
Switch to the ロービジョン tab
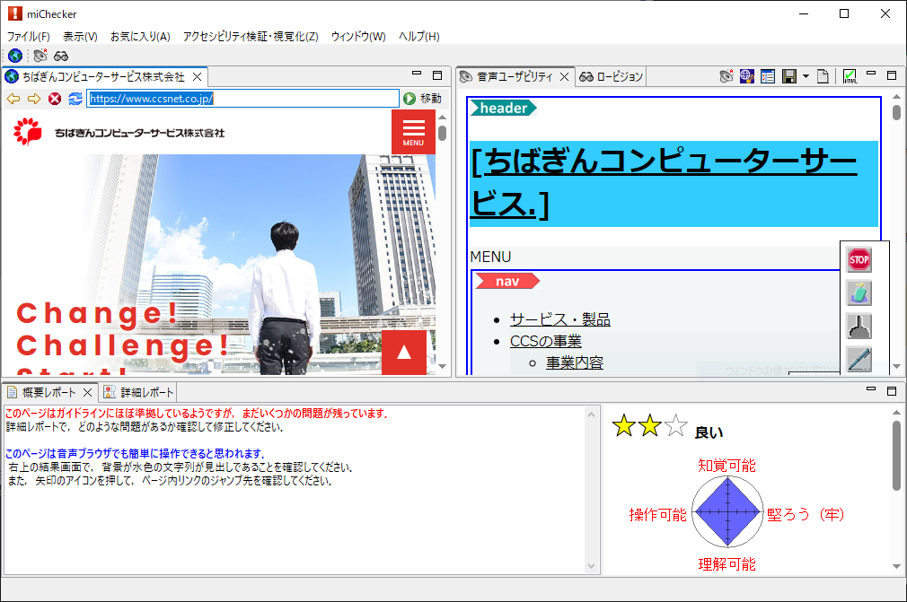point(611,77)
